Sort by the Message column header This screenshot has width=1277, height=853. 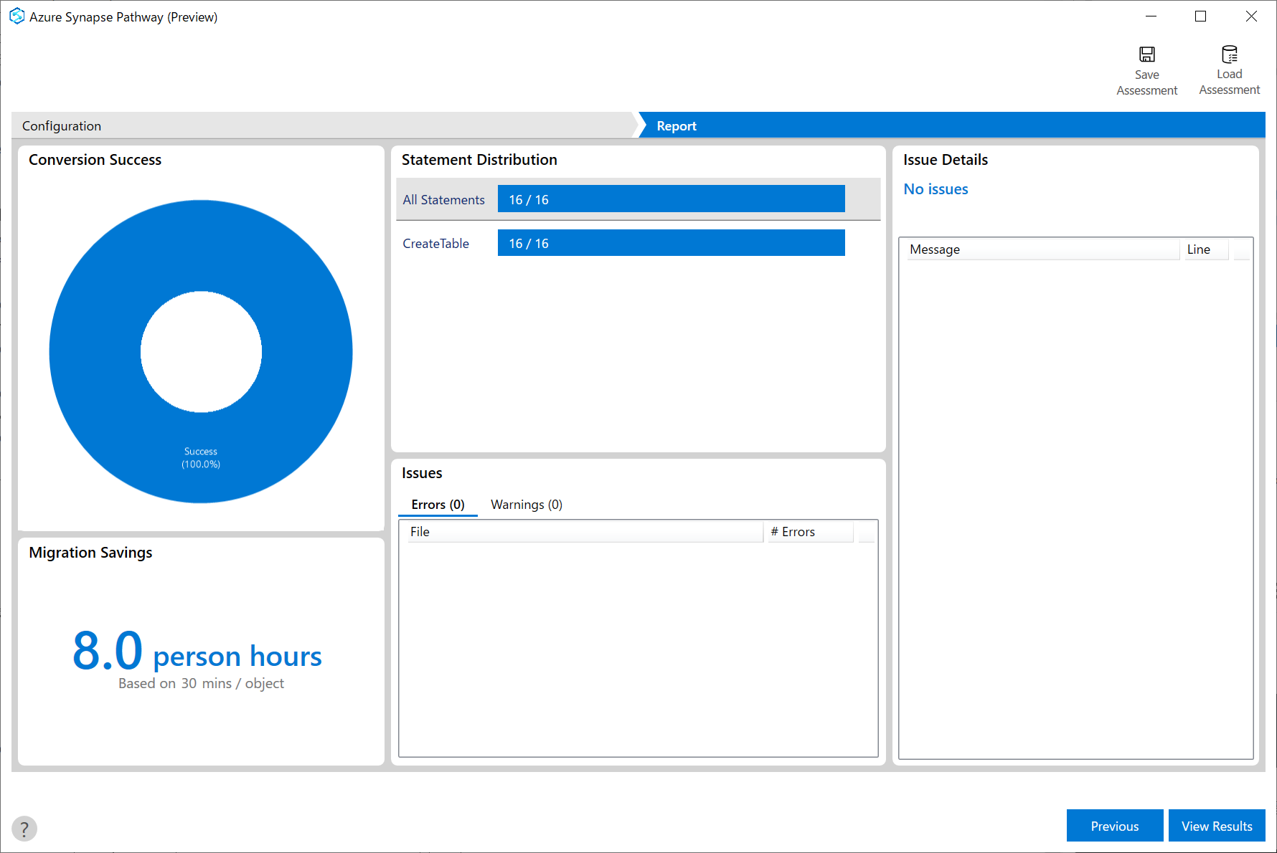pos(1043,249)
